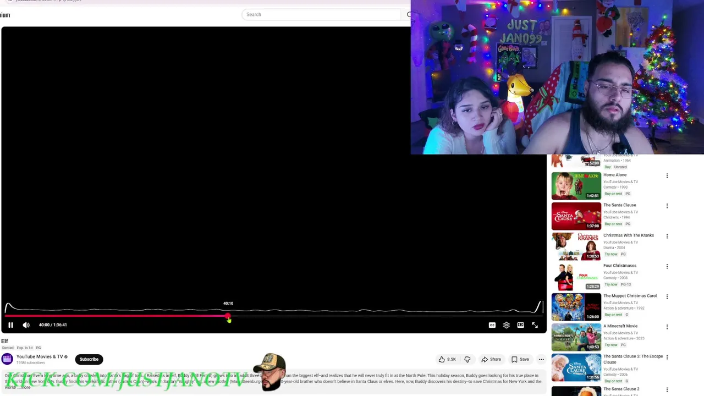Expand description with ...more link

click(x=24, y=387)
